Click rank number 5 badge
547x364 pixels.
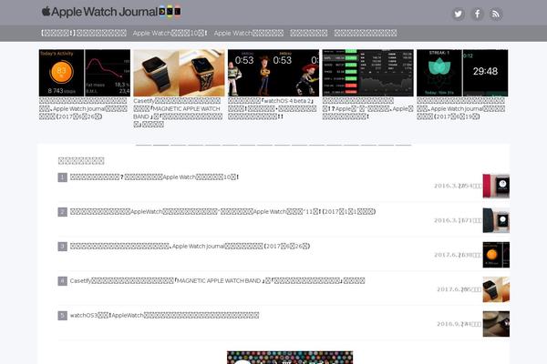pyautogui.click(x=62, y=316)
